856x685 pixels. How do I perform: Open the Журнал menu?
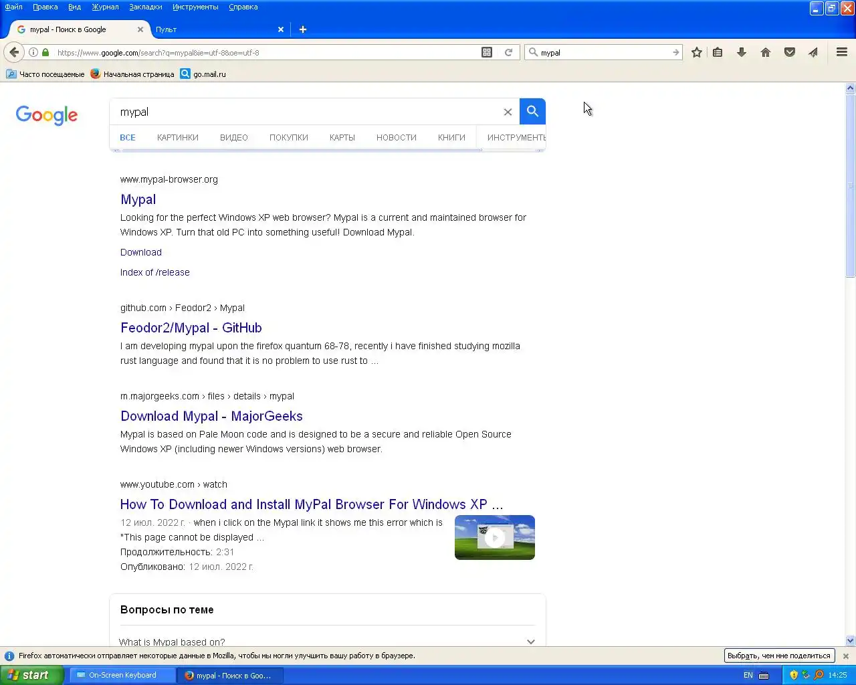[x=105, y=7]
